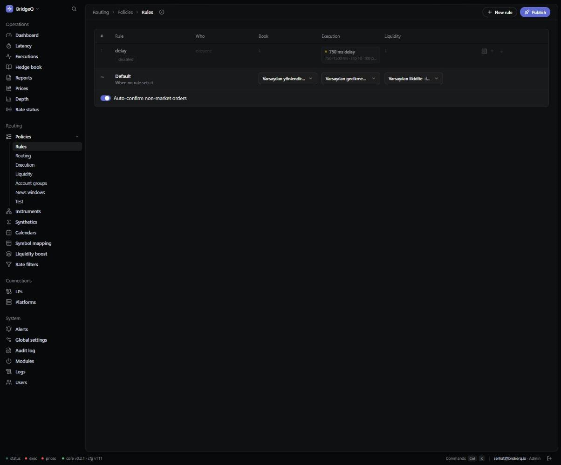Click the search magnifier icon in sidebar
The width and height of the screenshot is (561, 465).
click(74, 9)
